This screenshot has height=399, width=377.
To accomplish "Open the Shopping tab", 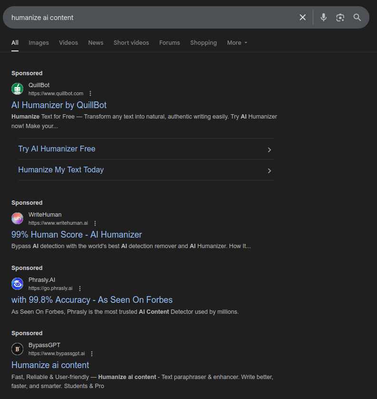I will [x=203, y=43].
